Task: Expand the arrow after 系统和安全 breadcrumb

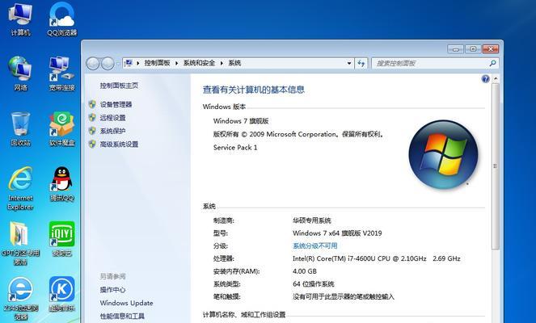Action: 222,63
